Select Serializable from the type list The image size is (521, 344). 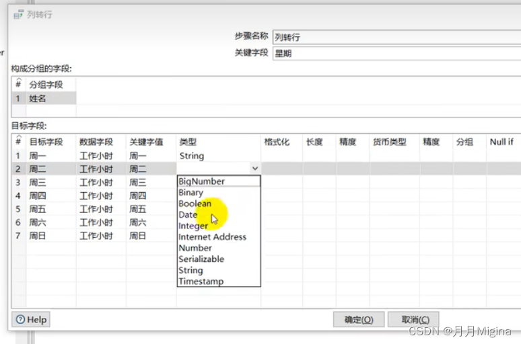pyautogui.click(x=219, y=259)
